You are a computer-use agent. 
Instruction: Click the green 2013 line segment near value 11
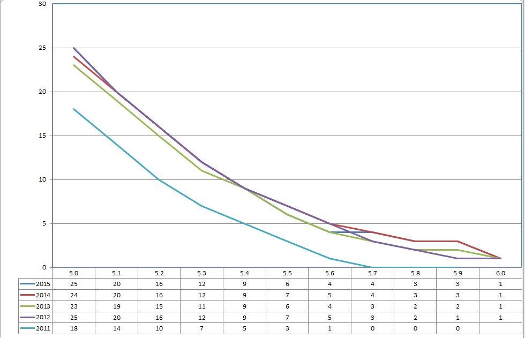point(203,169)
